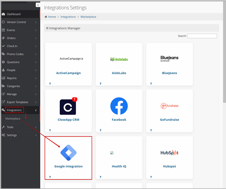Click the Integrations Manager list icon
The image size is (226, 189).
point(47,28)
